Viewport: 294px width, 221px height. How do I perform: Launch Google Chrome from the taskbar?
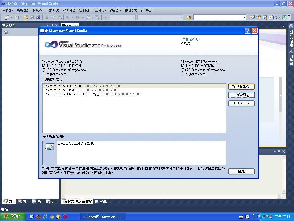52,216
